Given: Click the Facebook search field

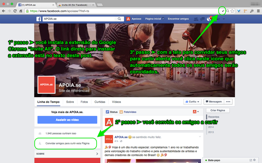Looking at the screenshot, I should pyautogui.click(x=79, y=19).
